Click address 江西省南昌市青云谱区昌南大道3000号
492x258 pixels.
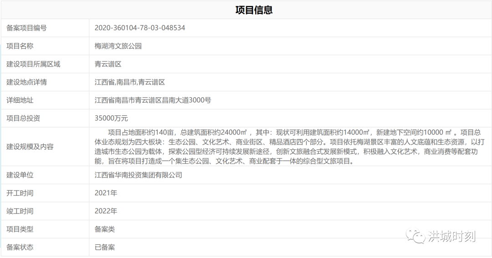[x=153, y=100]
